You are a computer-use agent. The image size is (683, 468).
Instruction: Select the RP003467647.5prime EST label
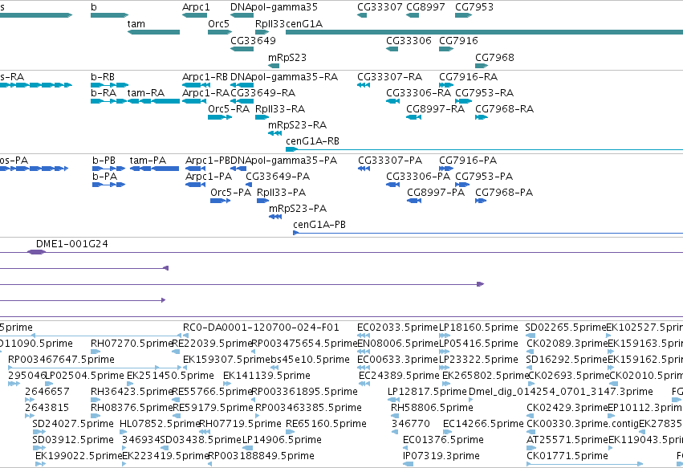point(62,360)
